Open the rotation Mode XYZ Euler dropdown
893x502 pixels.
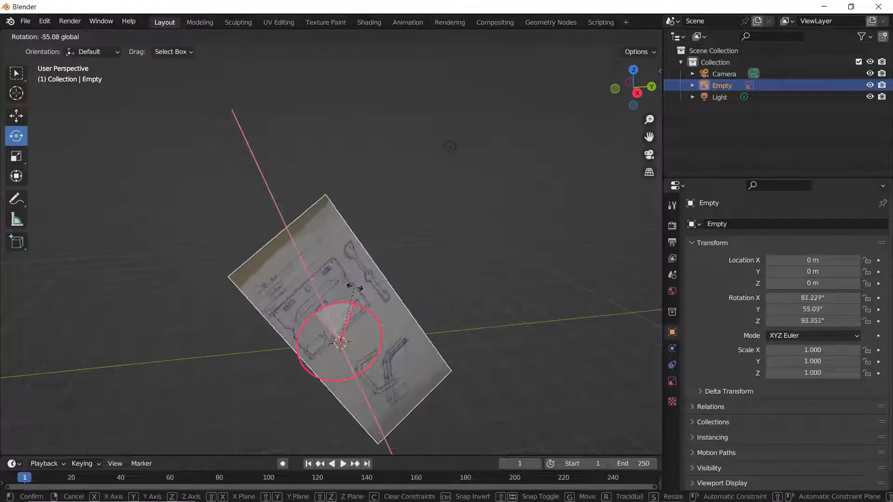pyautogui.click(x=813, y=335)
